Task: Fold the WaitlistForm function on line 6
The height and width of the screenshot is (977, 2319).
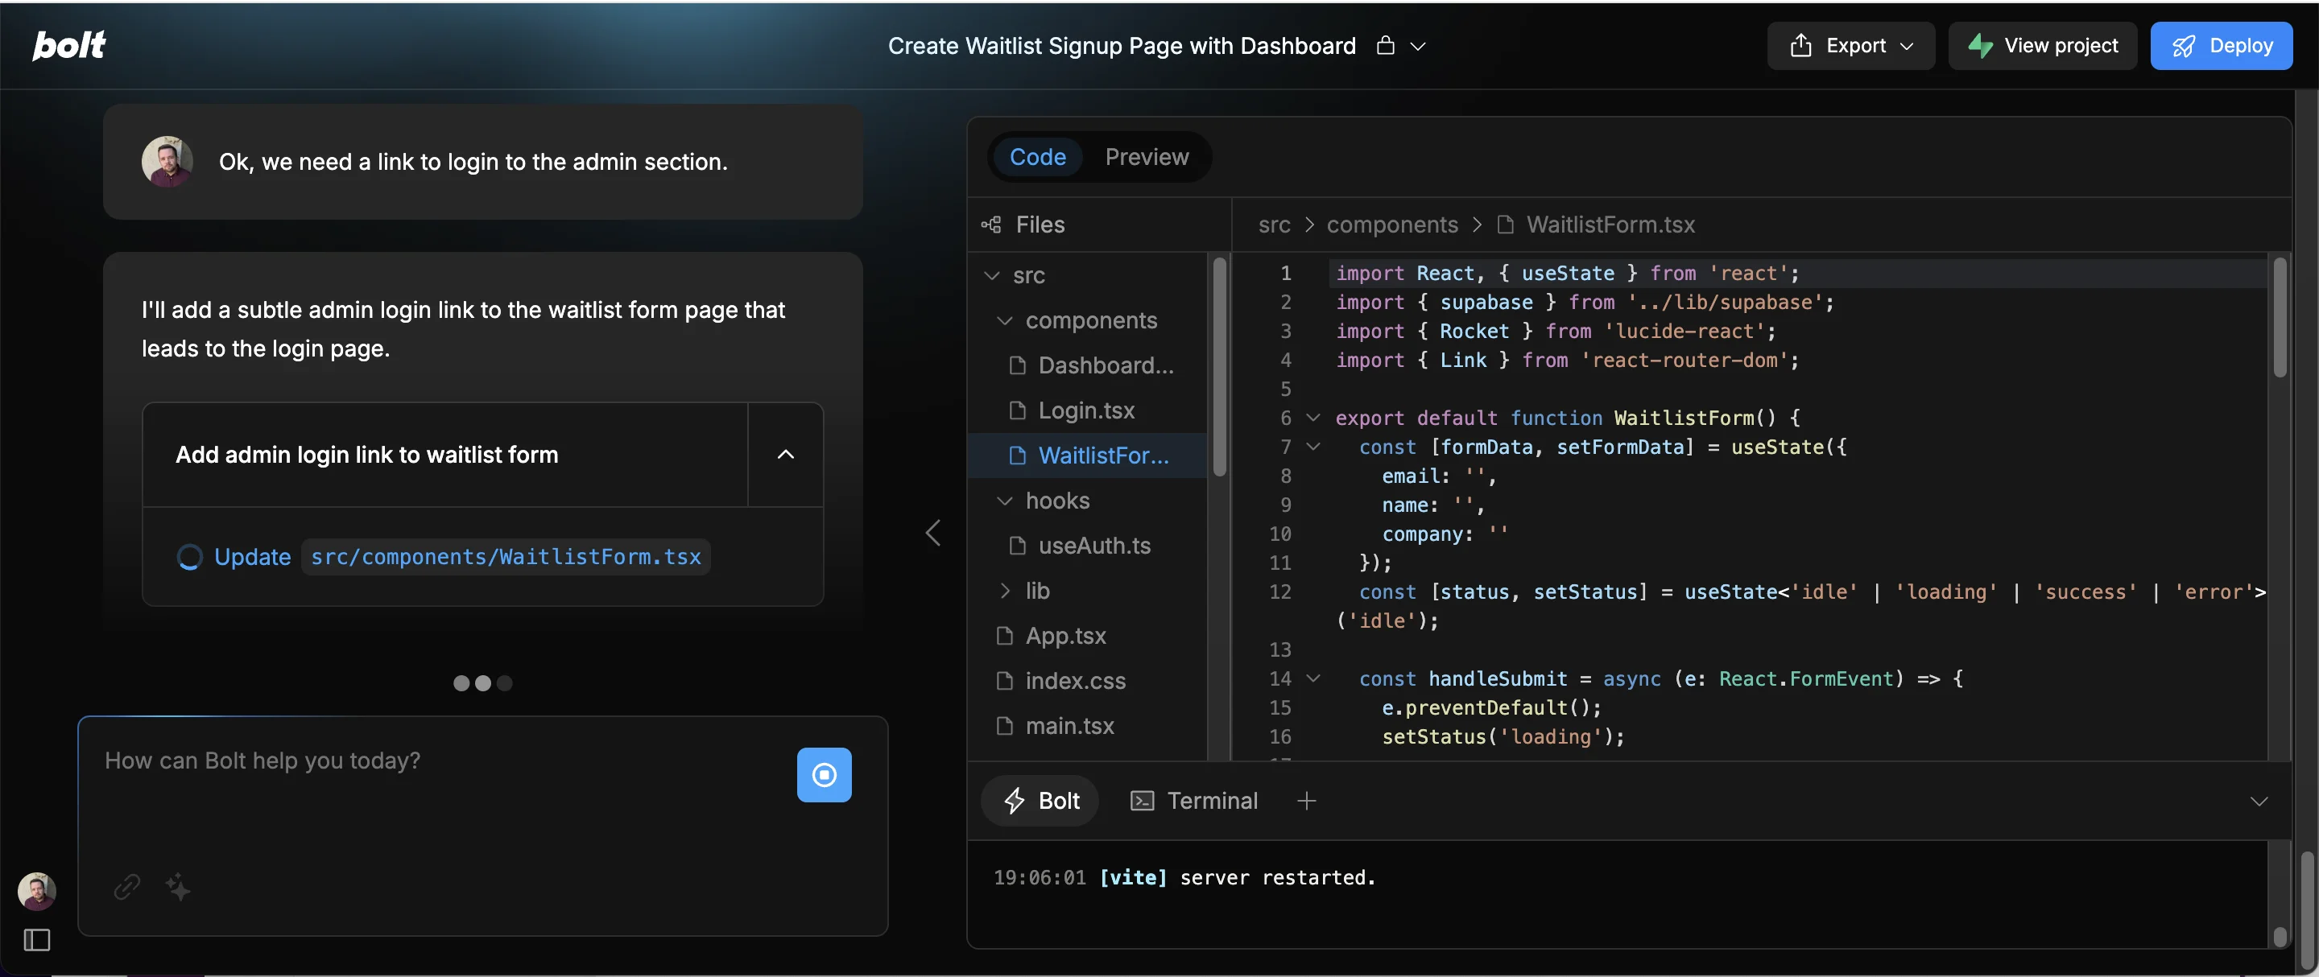Action: tap(1312, 418)
